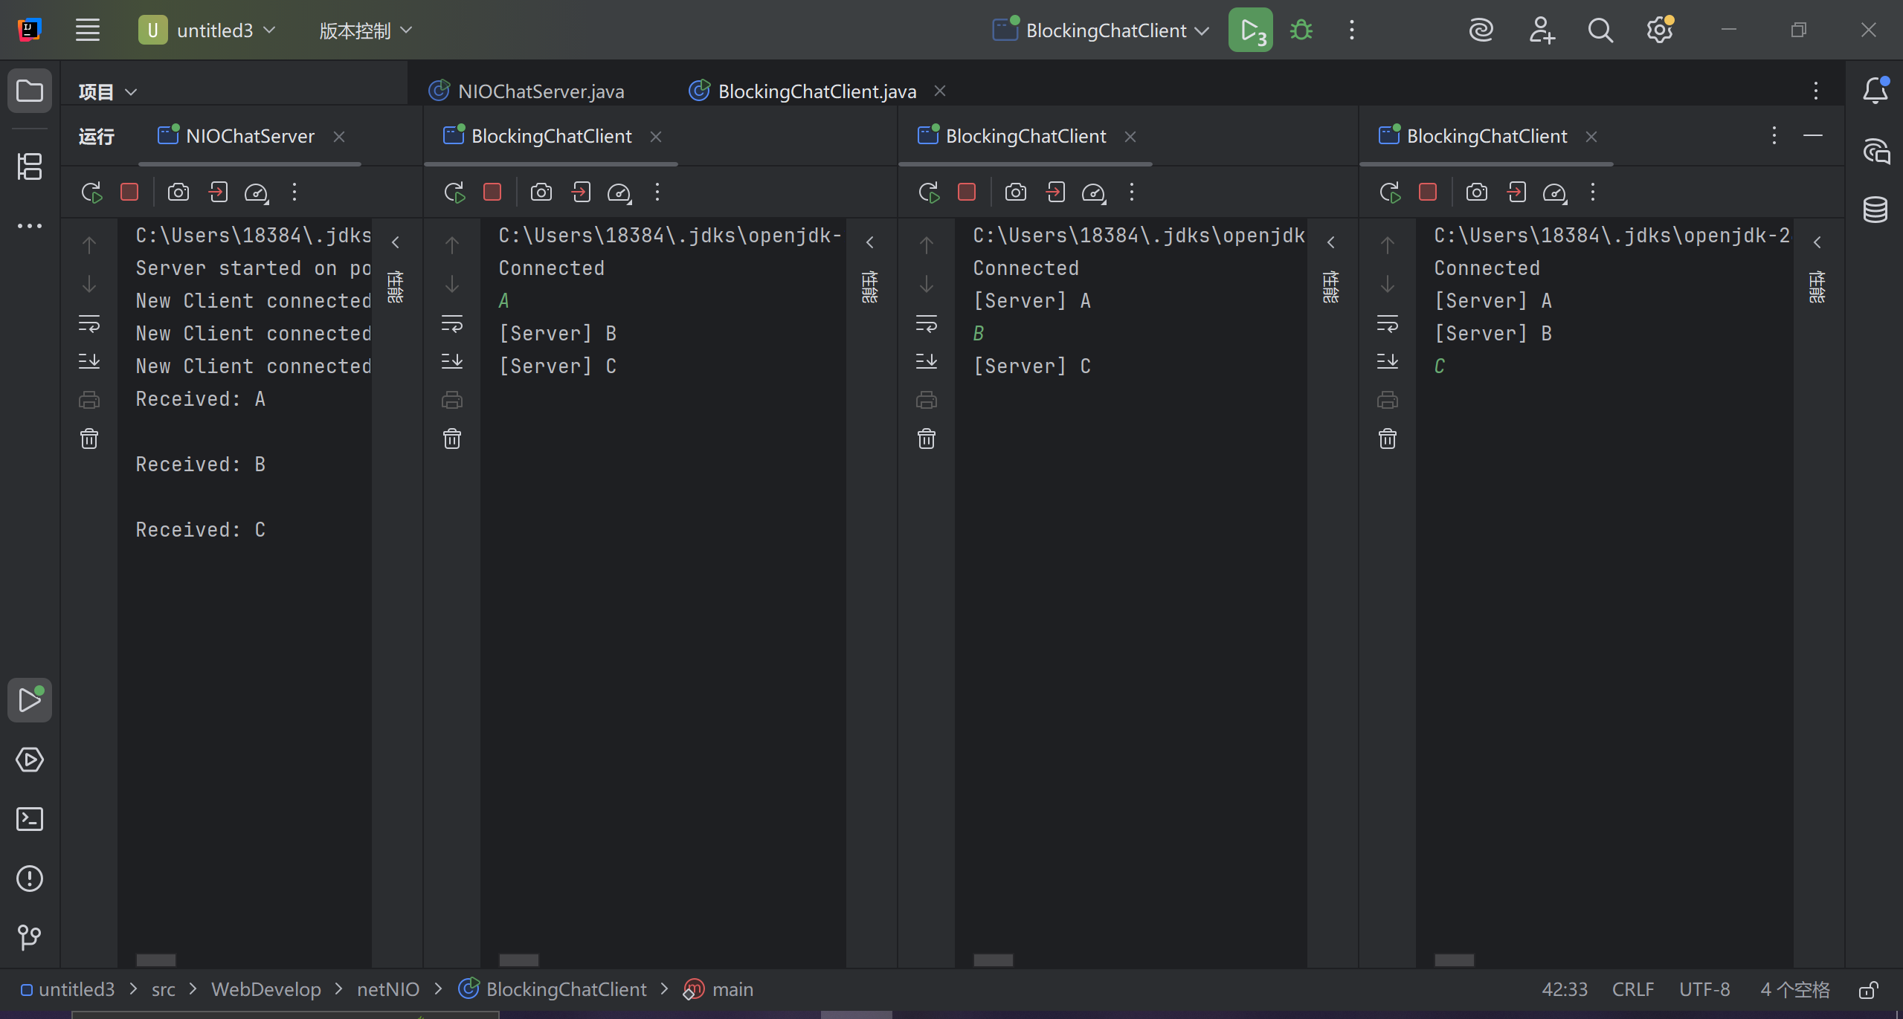Image resolution: width=1903 pixels, height=1019 pixels.
Task: Select the NIOChatServer run tab
Action: pos(250,136)
